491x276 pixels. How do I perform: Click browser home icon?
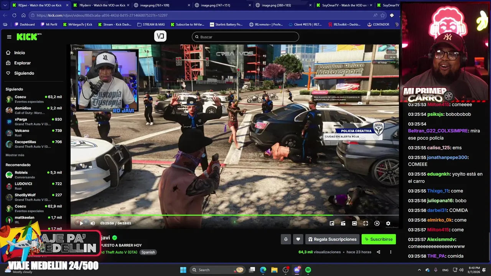pyautogui.click(x=23, y=15)
